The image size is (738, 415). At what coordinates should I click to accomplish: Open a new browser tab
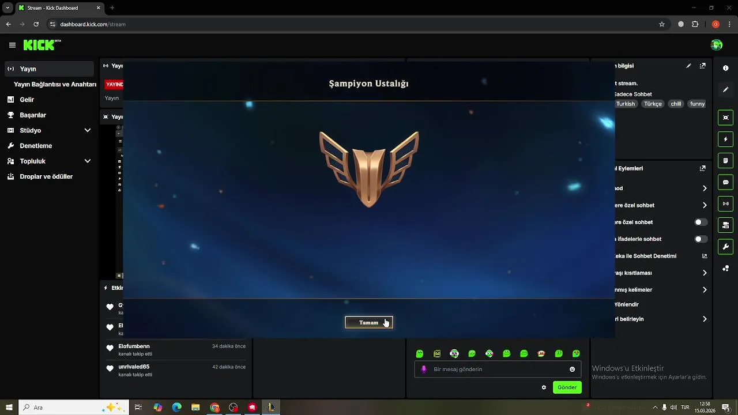112,8
